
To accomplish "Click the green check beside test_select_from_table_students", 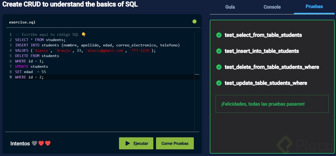I will 219,35.
